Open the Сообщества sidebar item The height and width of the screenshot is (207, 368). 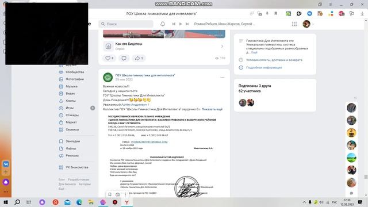click(75, 72)
